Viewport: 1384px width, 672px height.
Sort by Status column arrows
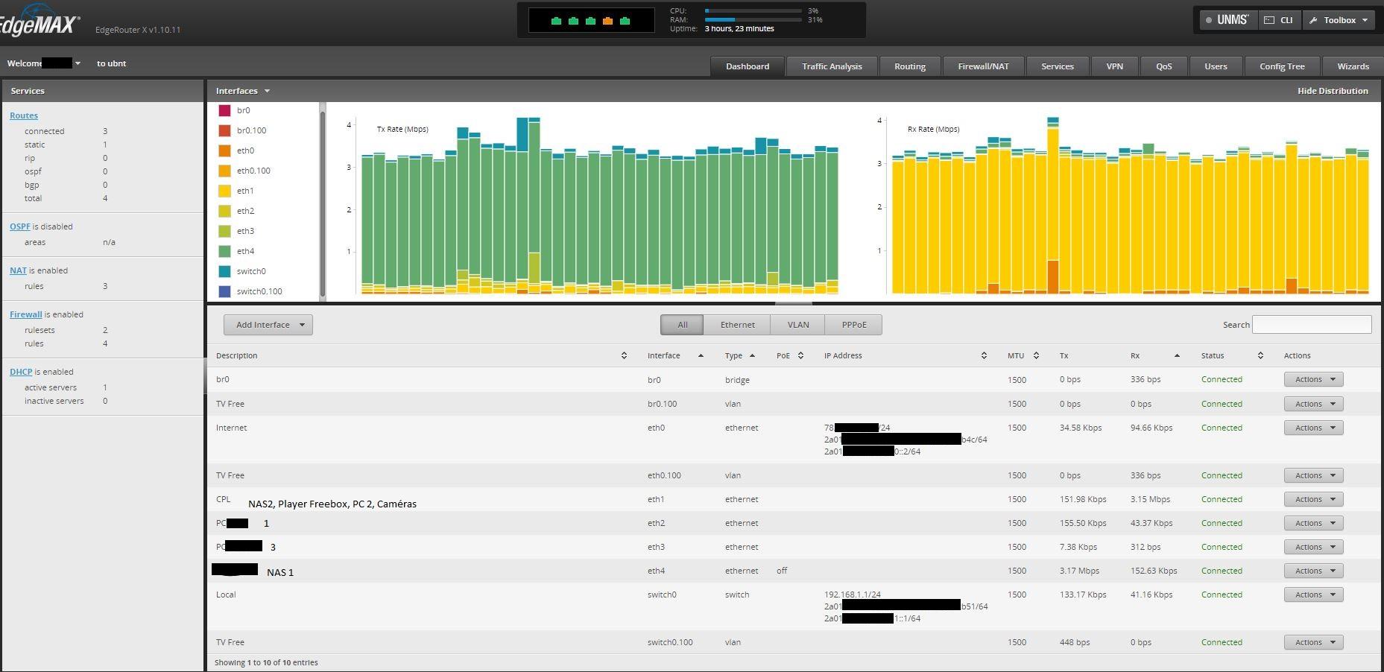point(1260,355)
